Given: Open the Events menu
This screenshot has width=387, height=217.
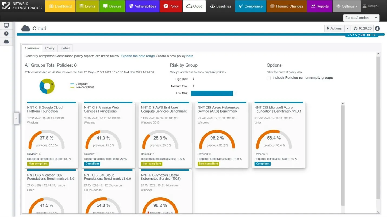Looking at the screenshot, I should [87, 6].
